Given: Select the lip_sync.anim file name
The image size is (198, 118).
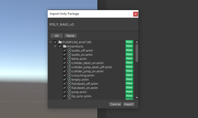Looking at the screenshot, I should point(82,96).
